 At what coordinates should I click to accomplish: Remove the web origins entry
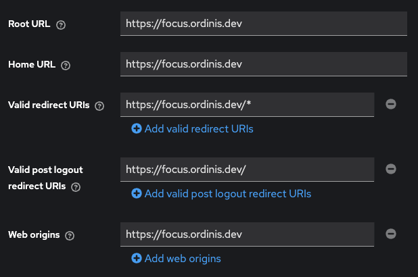[x=391, y=234]
